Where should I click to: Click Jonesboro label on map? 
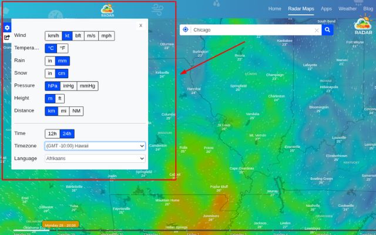(211, 216)
